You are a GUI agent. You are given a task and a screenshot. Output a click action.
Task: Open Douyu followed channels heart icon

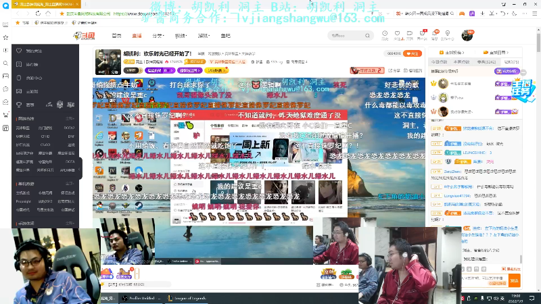pos(397,33)
